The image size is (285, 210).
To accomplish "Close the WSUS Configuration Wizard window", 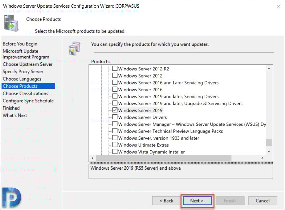I will pos(278,6).
